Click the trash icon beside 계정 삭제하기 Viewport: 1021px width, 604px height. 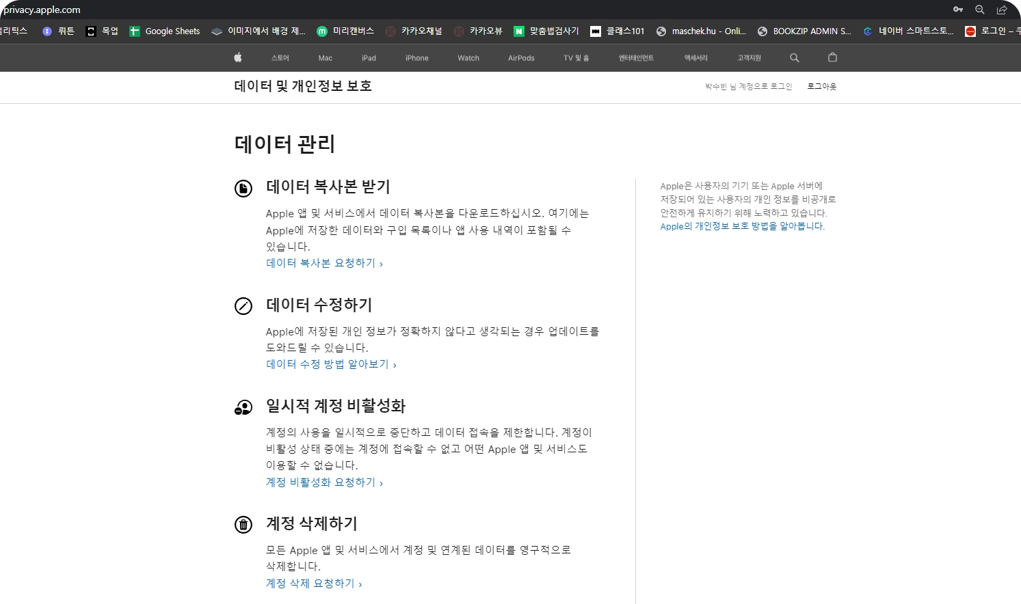click(x=243, y=524)
